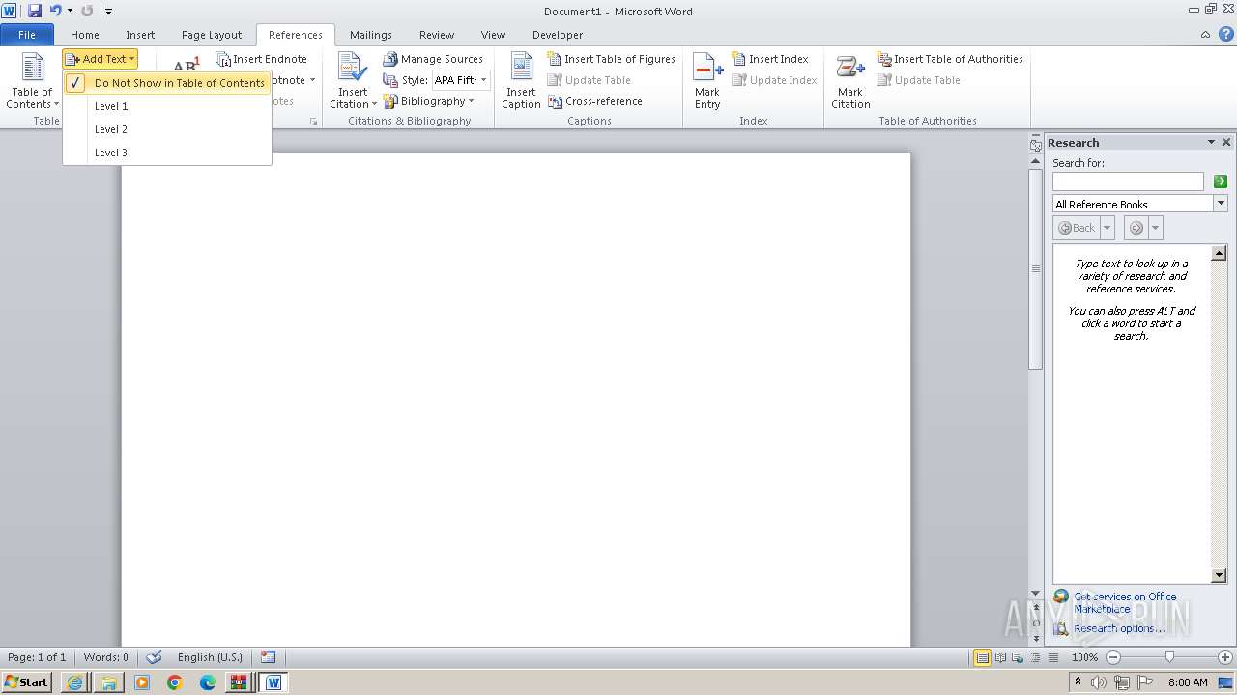Click inside the blank document page
This screenshot has height=695, width=1237.
click(515, 399)
